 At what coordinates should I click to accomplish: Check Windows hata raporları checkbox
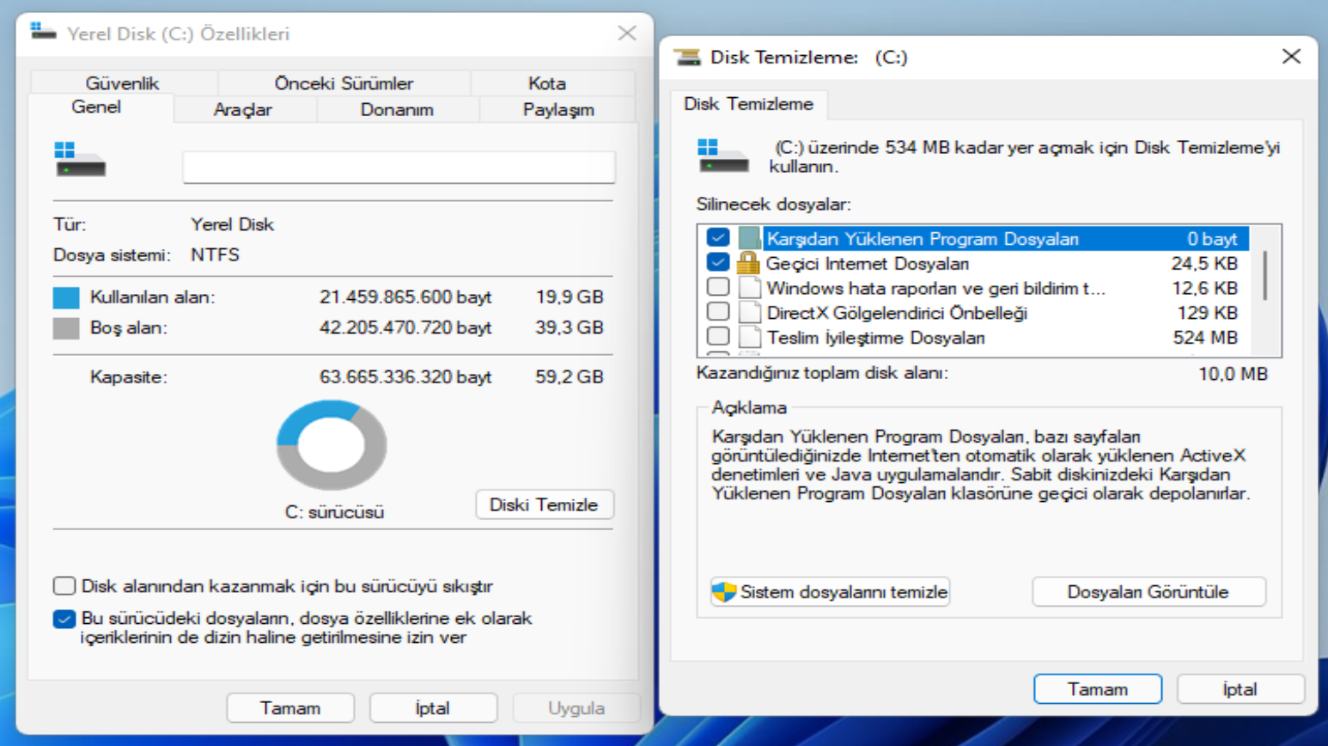pos(718,287)
